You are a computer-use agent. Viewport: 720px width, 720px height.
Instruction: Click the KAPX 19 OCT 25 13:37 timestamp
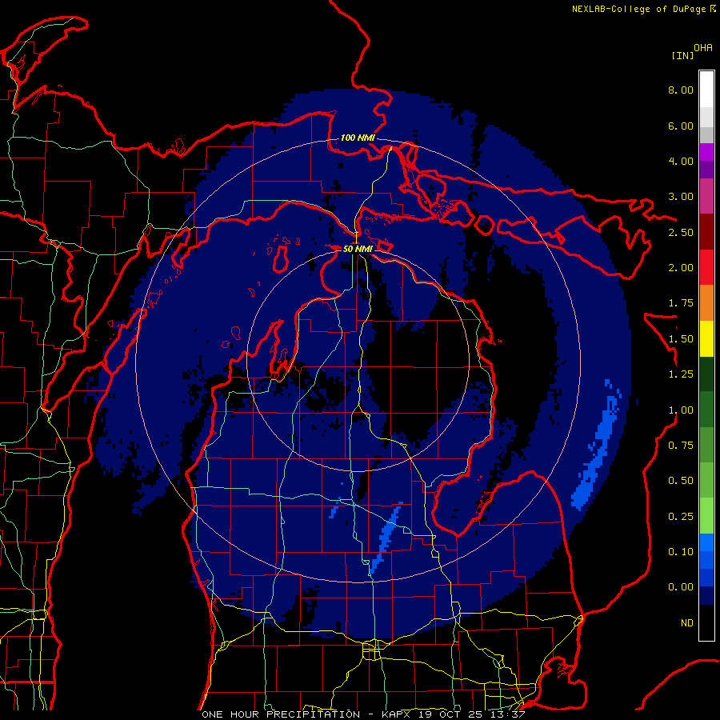tap(454, 714)
